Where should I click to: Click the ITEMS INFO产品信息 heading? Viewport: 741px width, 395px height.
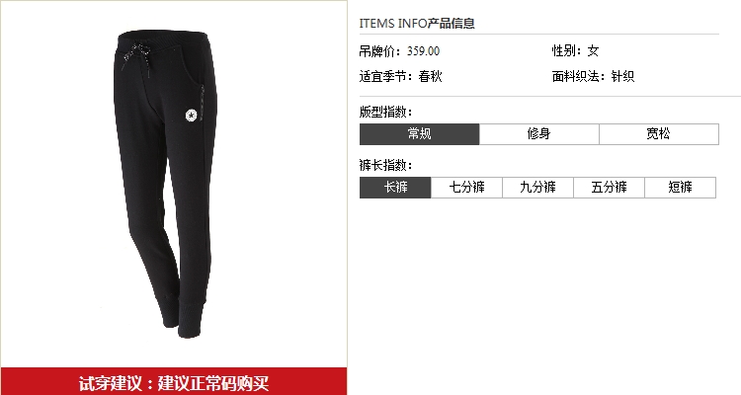point(417,23)
